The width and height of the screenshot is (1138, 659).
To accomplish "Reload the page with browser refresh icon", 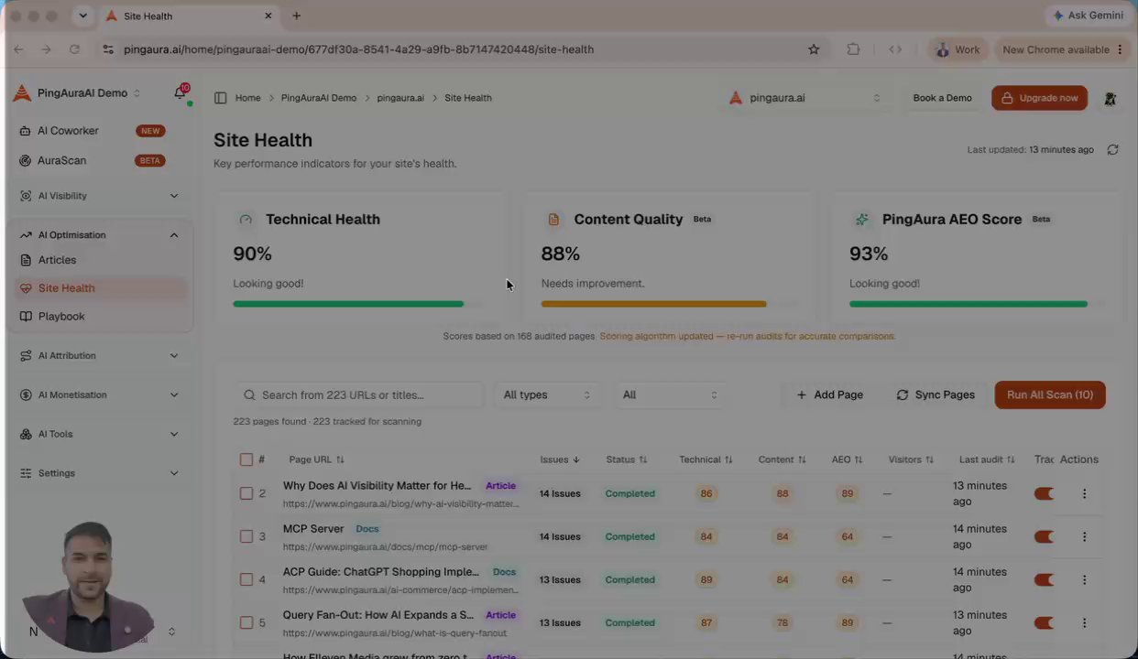I will [74, 49].
